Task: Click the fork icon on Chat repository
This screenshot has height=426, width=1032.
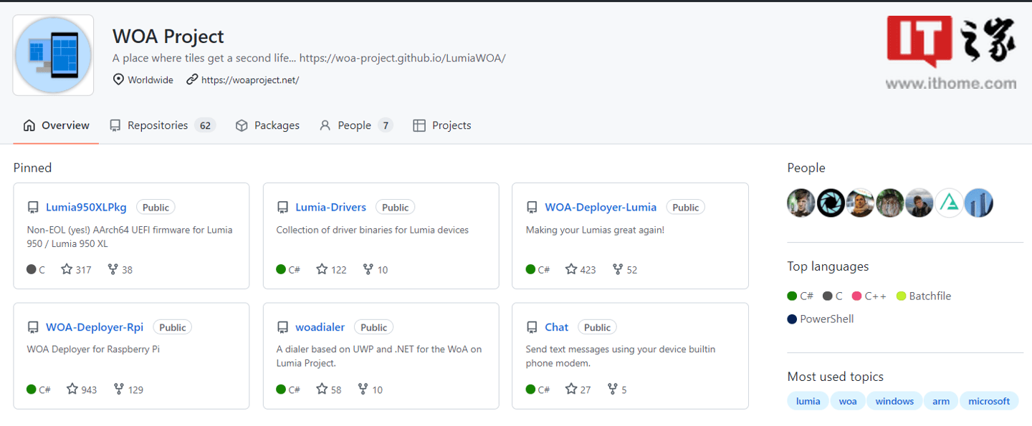Action: click(613, 389)
